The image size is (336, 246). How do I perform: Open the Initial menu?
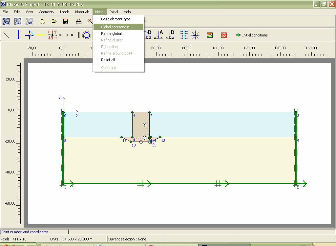pyautogui.click(x=114, y=12)
